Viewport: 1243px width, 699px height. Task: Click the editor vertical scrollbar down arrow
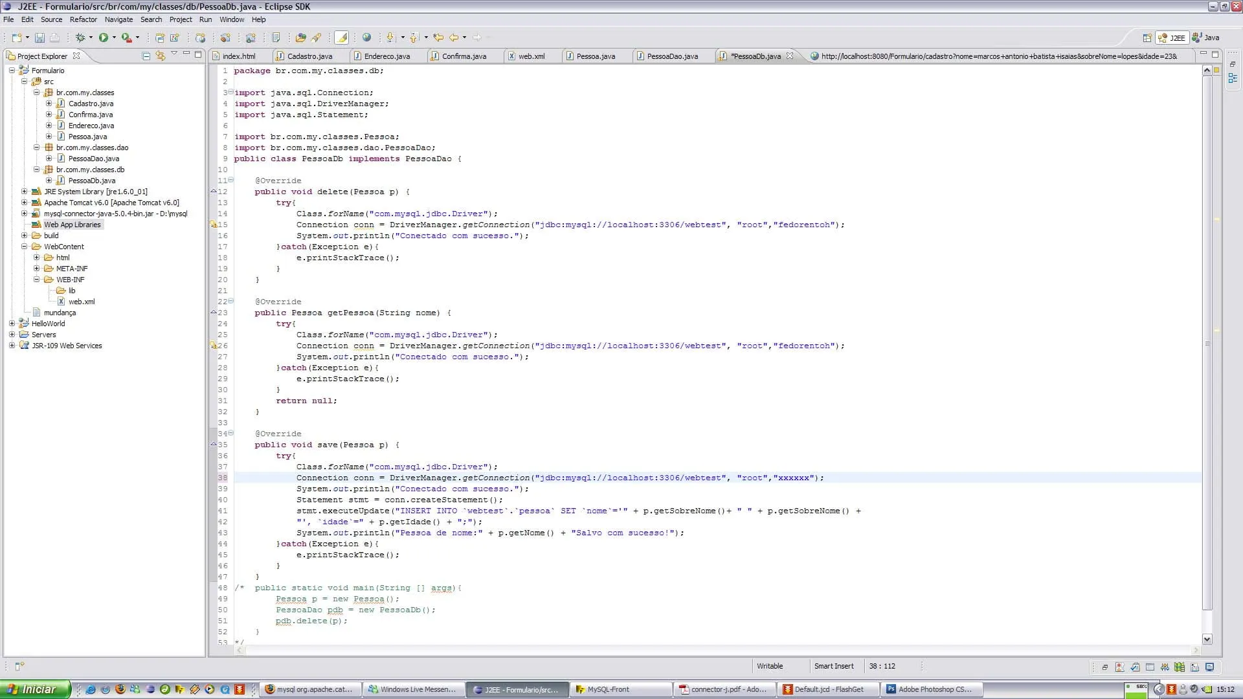point(1207,639)
